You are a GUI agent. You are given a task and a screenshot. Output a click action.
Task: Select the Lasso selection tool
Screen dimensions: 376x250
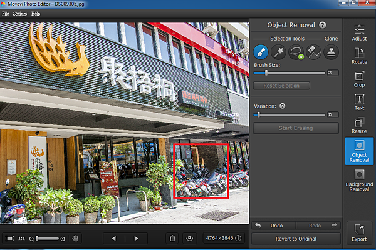coord(296,52)
